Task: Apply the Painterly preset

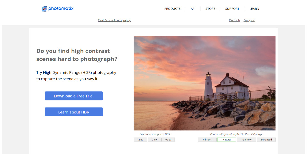Action: [x=247, y=140]
